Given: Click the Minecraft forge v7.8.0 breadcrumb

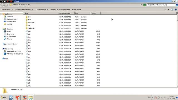Looking at the screenshot, I should 21,5.
